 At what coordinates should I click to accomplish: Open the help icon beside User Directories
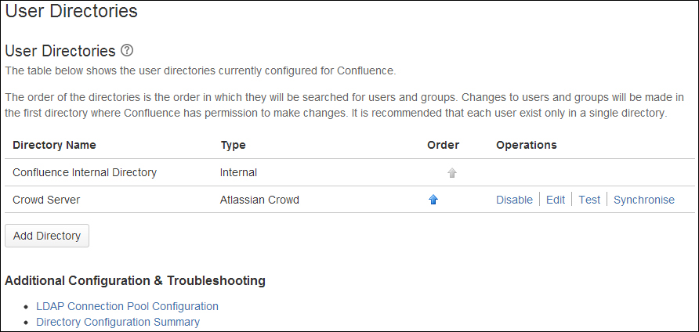tap(127, 50)
